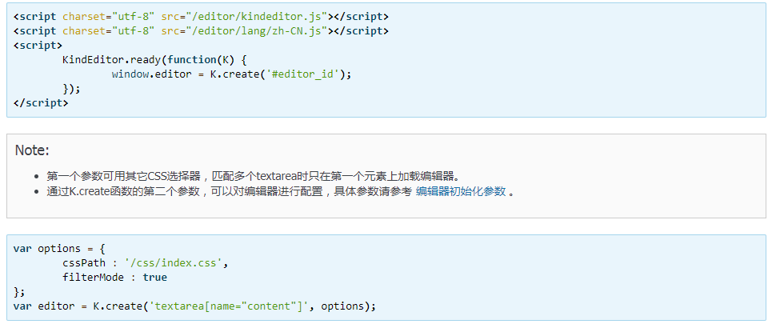Click the second bullet mentioning K.create函数

(x=229, y=192)
